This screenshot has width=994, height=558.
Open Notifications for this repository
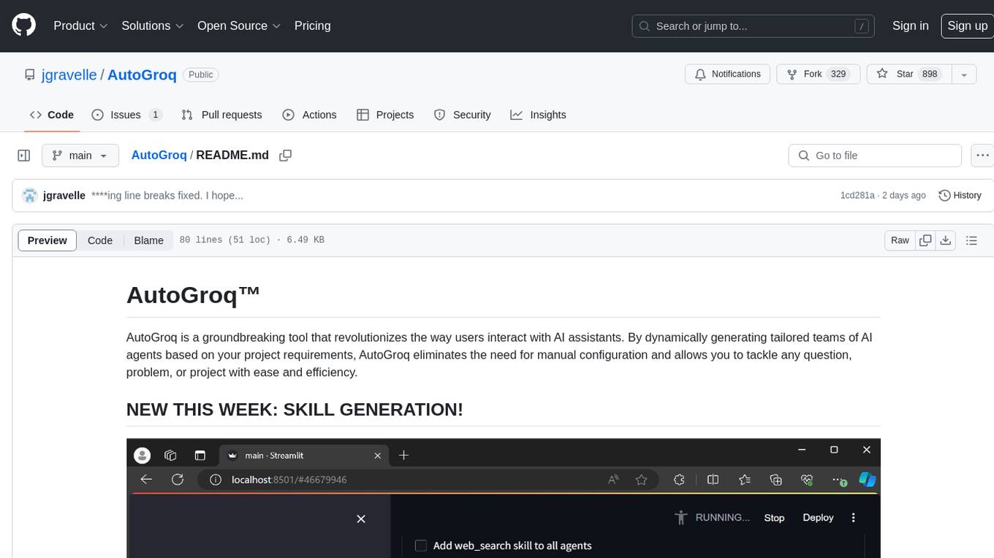tap(728, 74)
